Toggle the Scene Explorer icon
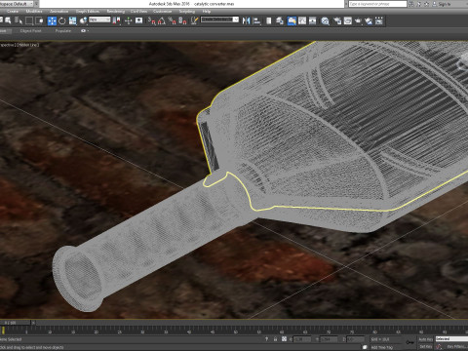 (x=269, y=21)
